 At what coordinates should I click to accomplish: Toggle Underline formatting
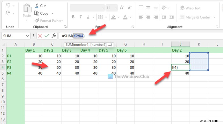tap(88, 17)
